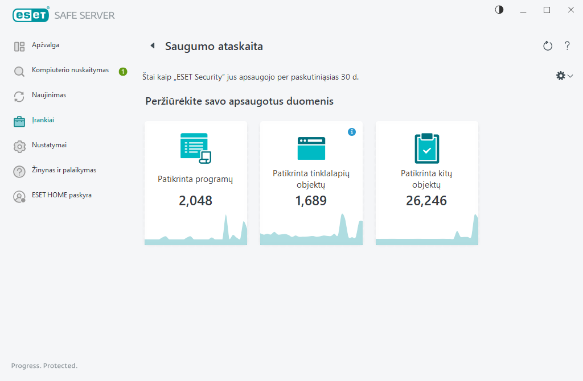Click the Kompiuterio nuskaitymas magnifier icon
This screenshot has width=583, height=381.
coord(19,71)
